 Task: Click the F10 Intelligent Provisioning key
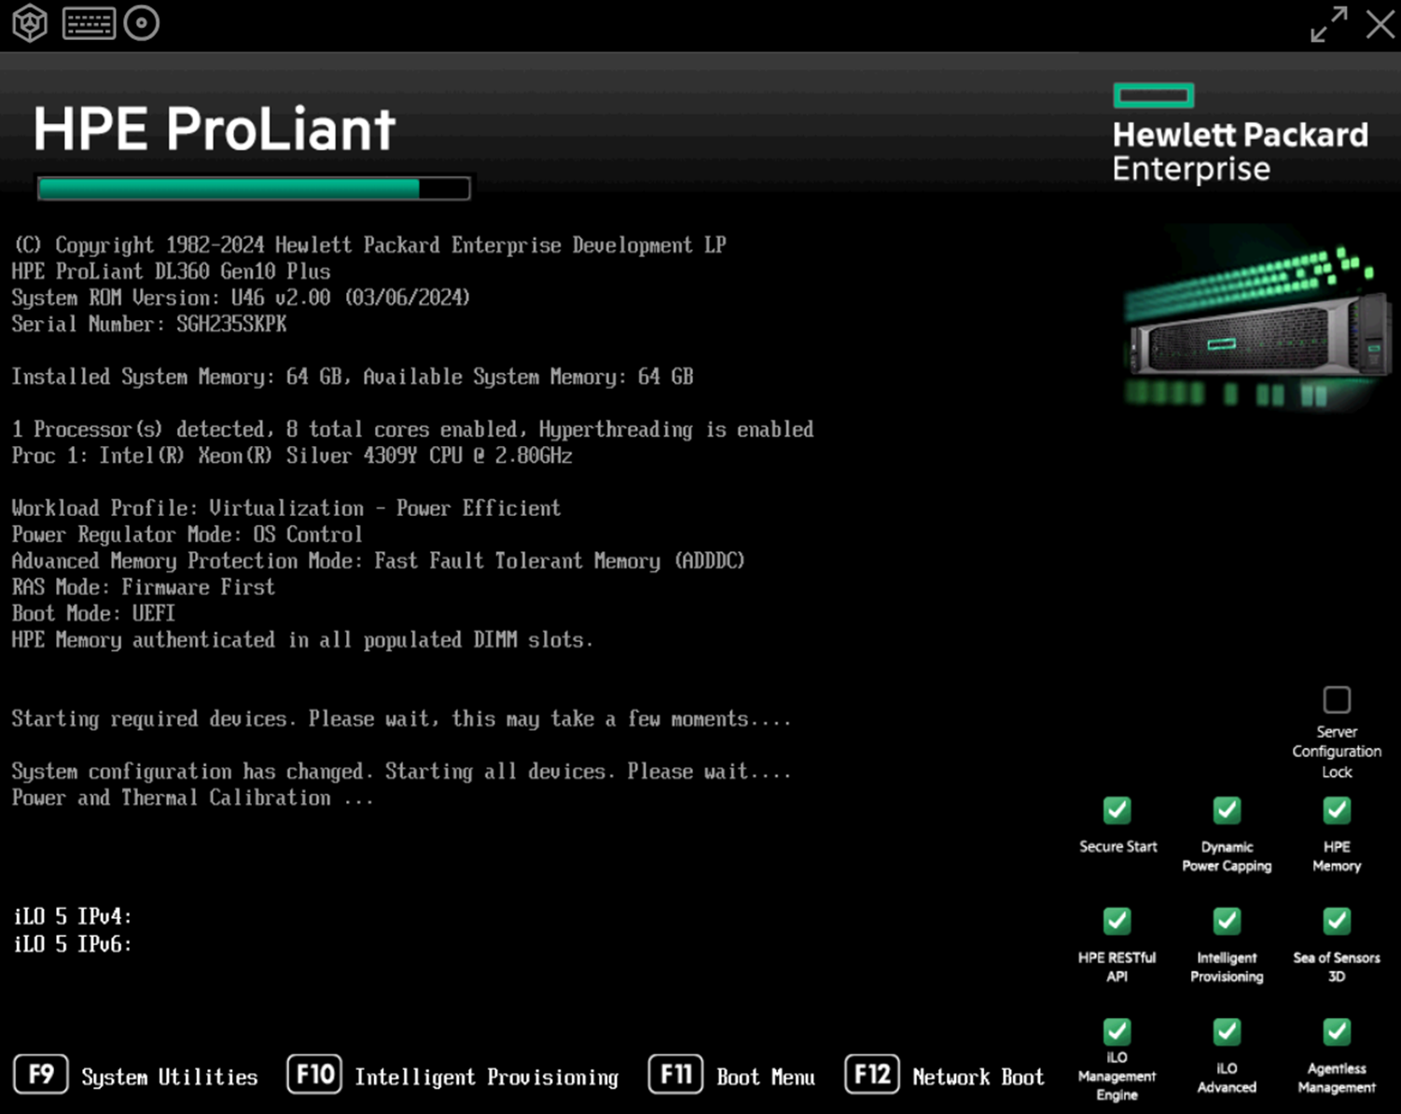[x=314, y=1075]
